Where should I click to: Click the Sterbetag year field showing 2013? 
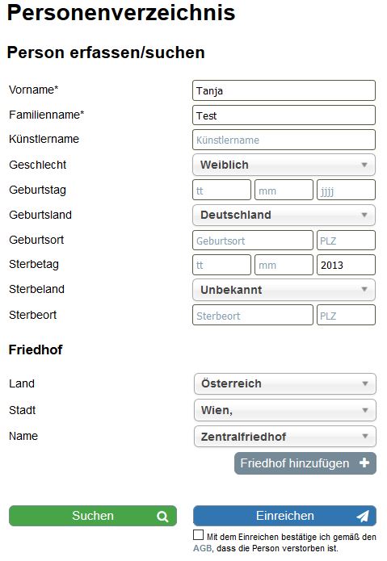[x=346, y=265]
